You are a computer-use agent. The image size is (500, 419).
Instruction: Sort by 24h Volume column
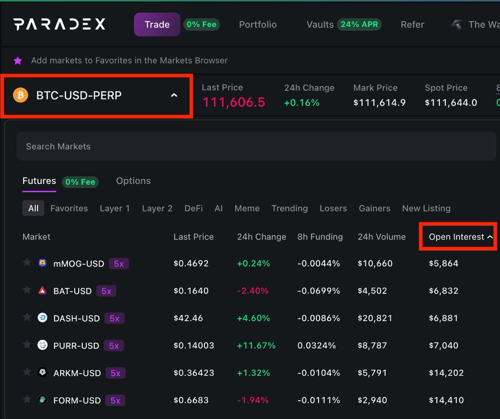[x=382, y=237]
